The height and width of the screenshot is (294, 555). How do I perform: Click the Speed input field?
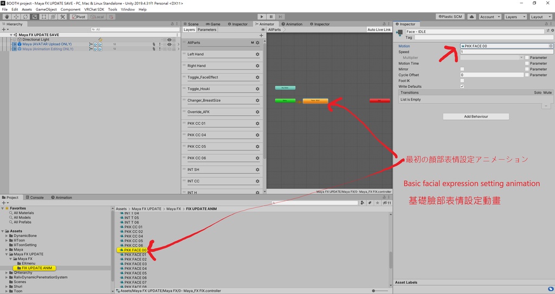[x=507, y=52]
